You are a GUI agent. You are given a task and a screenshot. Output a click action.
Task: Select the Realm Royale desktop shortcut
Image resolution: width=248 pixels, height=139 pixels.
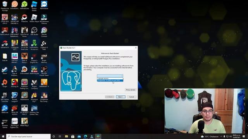(x=34, y=70)
